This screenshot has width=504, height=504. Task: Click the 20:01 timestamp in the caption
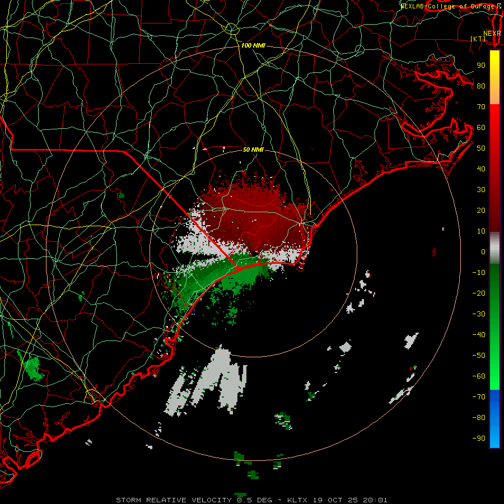click(x=375, y=500)
